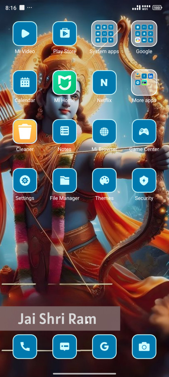Screen dimensions: 169x377
Task: Tap the 8:16 clock in the status bar
Action: click(x=11, y=8)
